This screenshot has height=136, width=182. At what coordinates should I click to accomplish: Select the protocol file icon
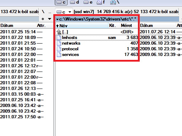coord(59,49)
